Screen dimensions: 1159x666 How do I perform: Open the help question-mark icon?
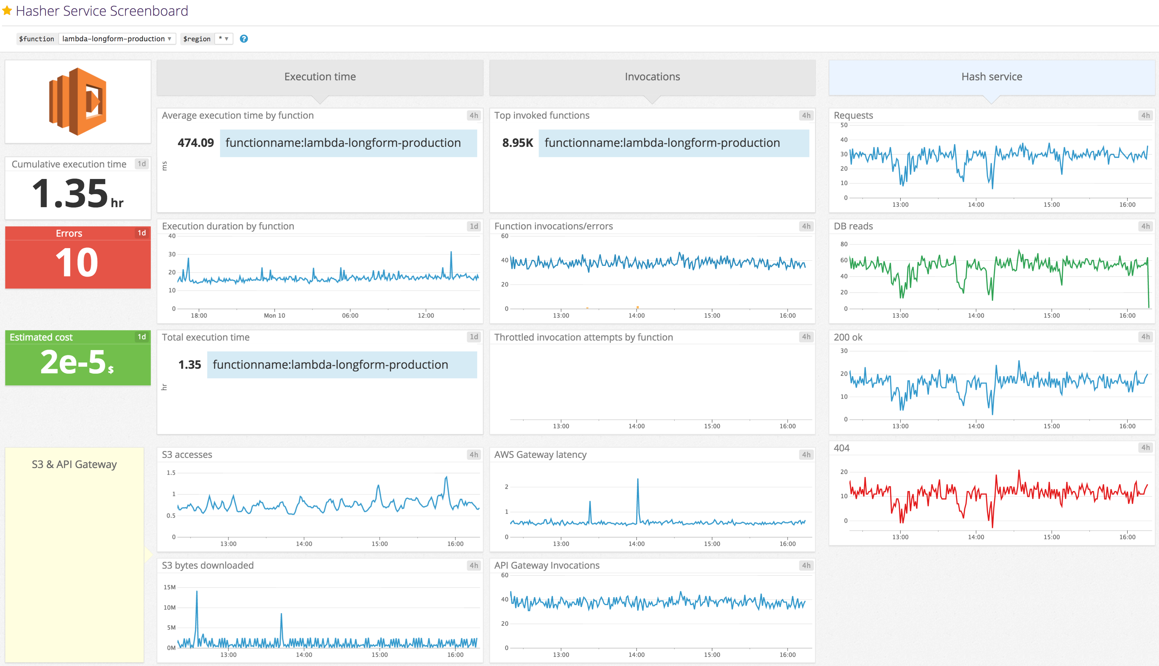pyautogui.click(x=243, y=39)
